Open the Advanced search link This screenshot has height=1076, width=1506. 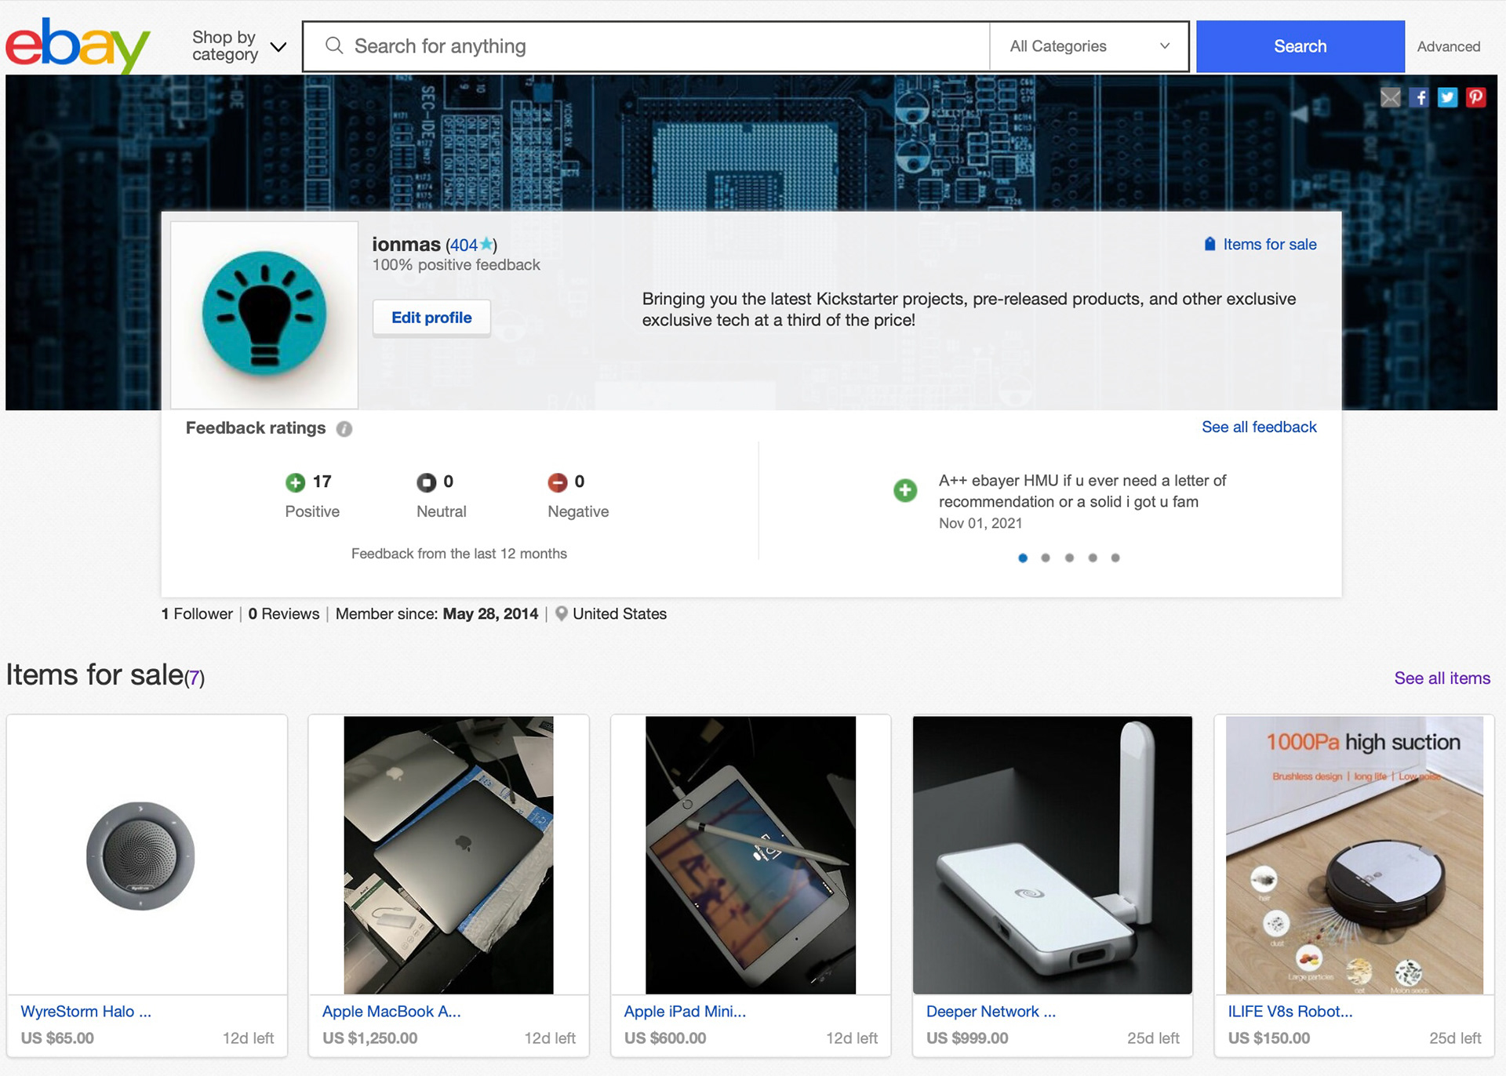(1448, 46)
